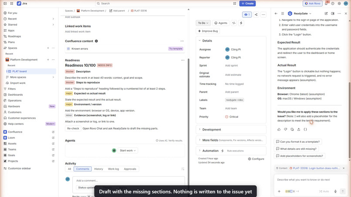The width and height of the screenshot is (351, 197).
Task: Click the Re-check readiness button
Action: 73,128
